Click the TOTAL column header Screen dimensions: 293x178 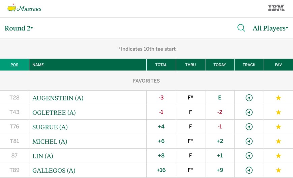click(x=161, y=65)
